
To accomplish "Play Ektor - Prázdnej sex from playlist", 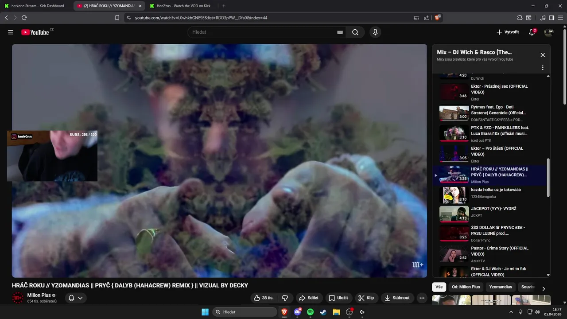I will coord(491,92).
